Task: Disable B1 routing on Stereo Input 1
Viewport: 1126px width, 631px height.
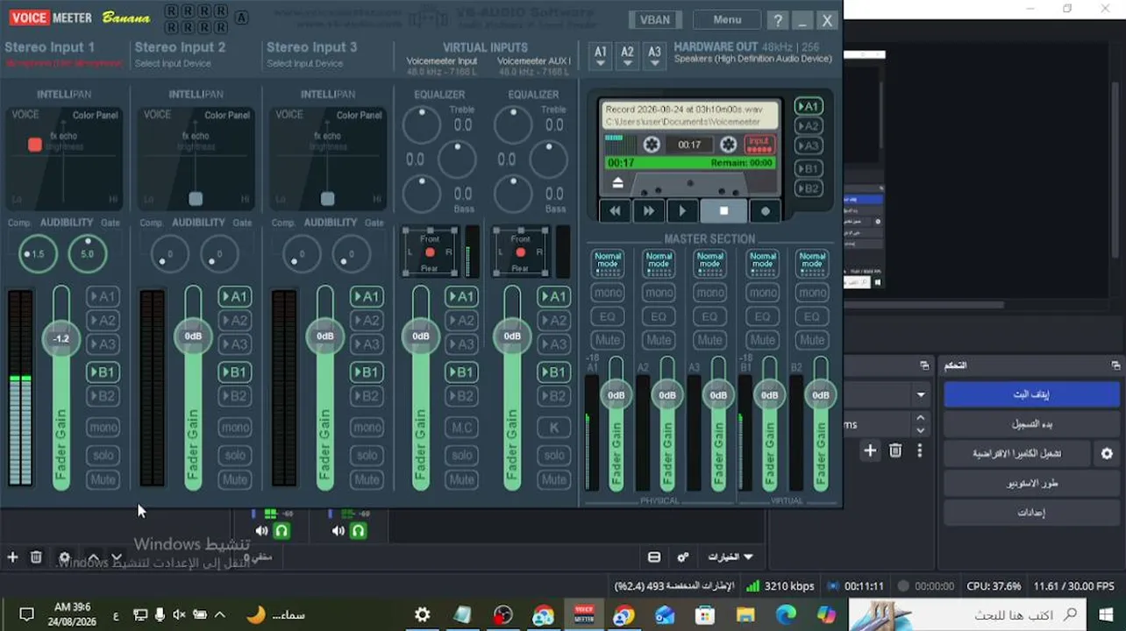Action: point(103,372)
